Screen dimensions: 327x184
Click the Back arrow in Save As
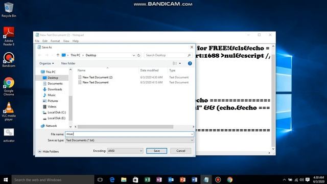pyautogui.click(x=40, y=55)
